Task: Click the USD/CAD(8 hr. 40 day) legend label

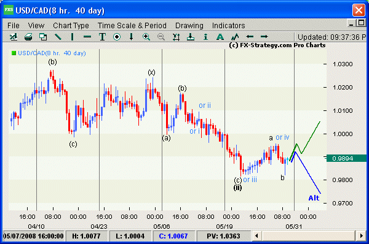Action: click(52, 53)
